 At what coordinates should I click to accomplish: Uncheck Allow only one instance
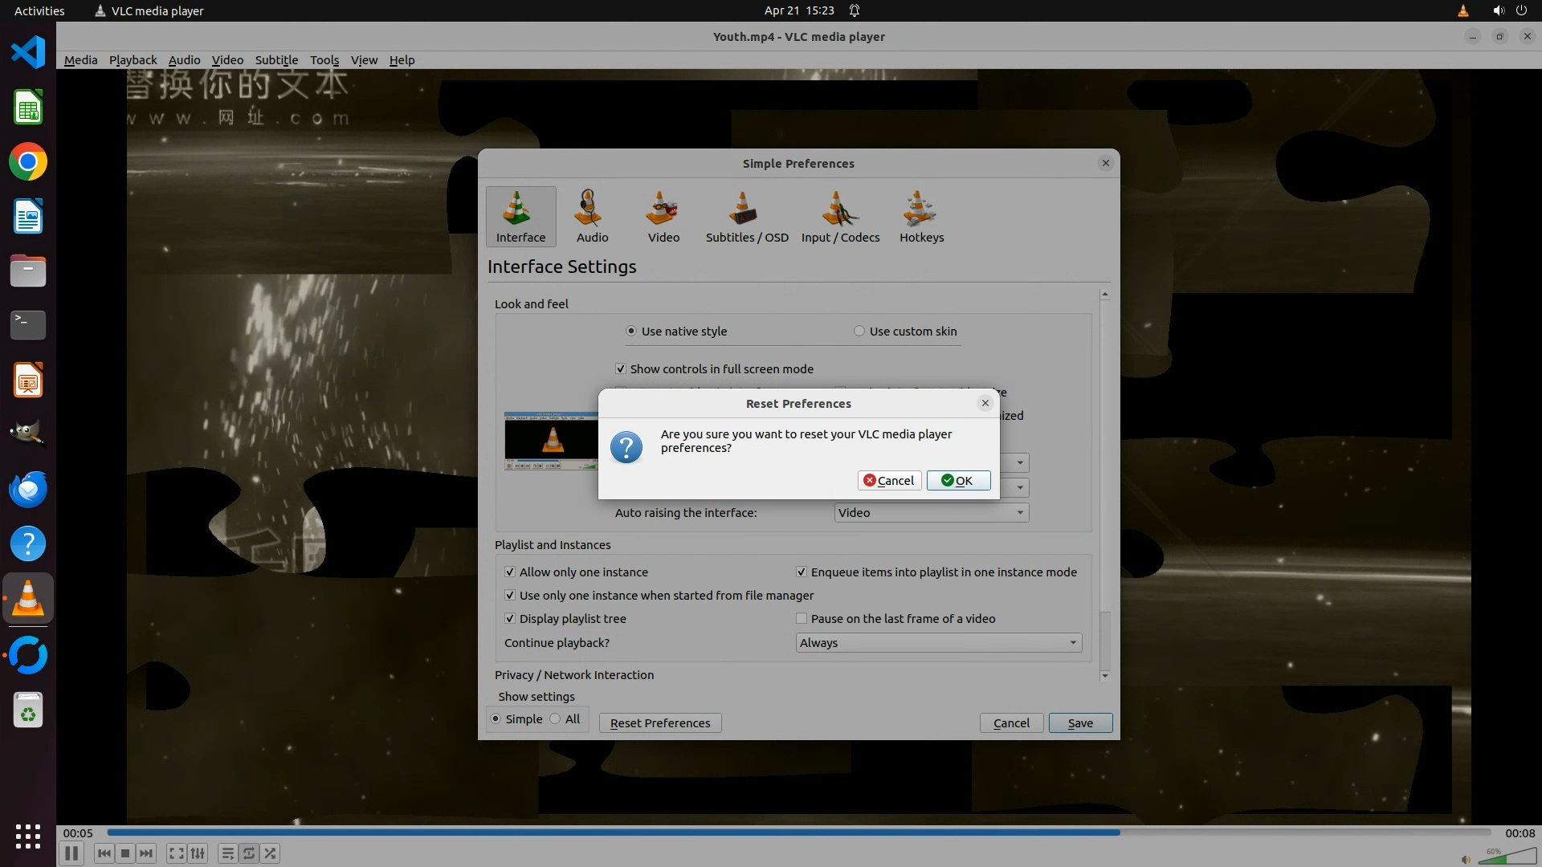coord(510,572)
